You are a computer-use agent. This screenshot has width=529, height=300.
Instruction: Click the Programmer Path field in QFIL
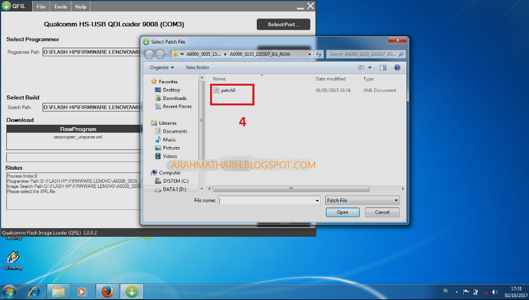(92, 52)
